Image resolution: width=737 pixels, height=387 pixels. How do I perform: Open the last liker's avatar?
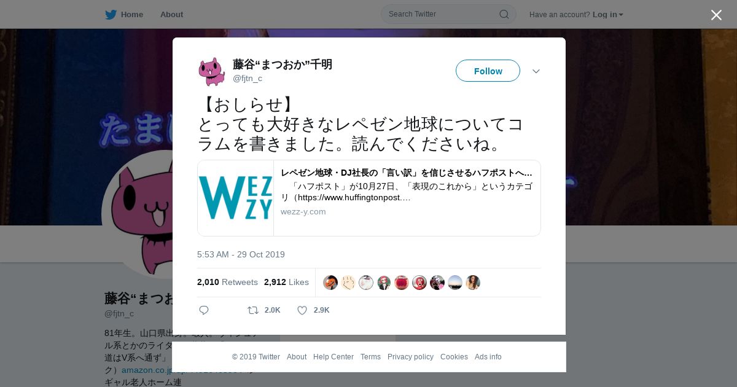point(473,283)
